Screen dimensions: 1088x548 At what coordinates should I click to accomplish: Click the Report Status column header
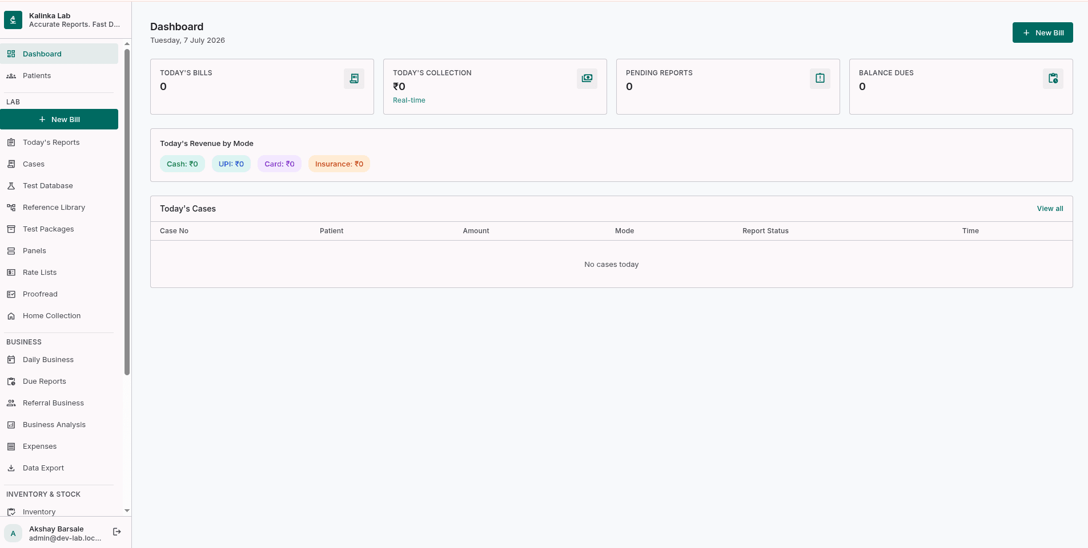coord(765,231)
